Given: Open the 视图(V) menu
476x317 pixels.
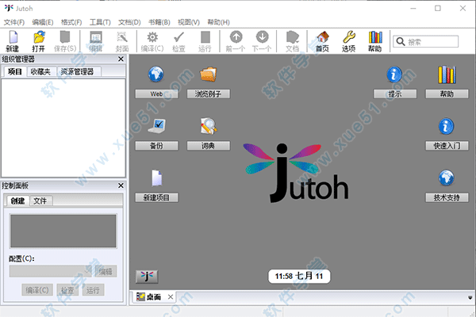Looking at the screenshot, I should click(x=189, y=22).
